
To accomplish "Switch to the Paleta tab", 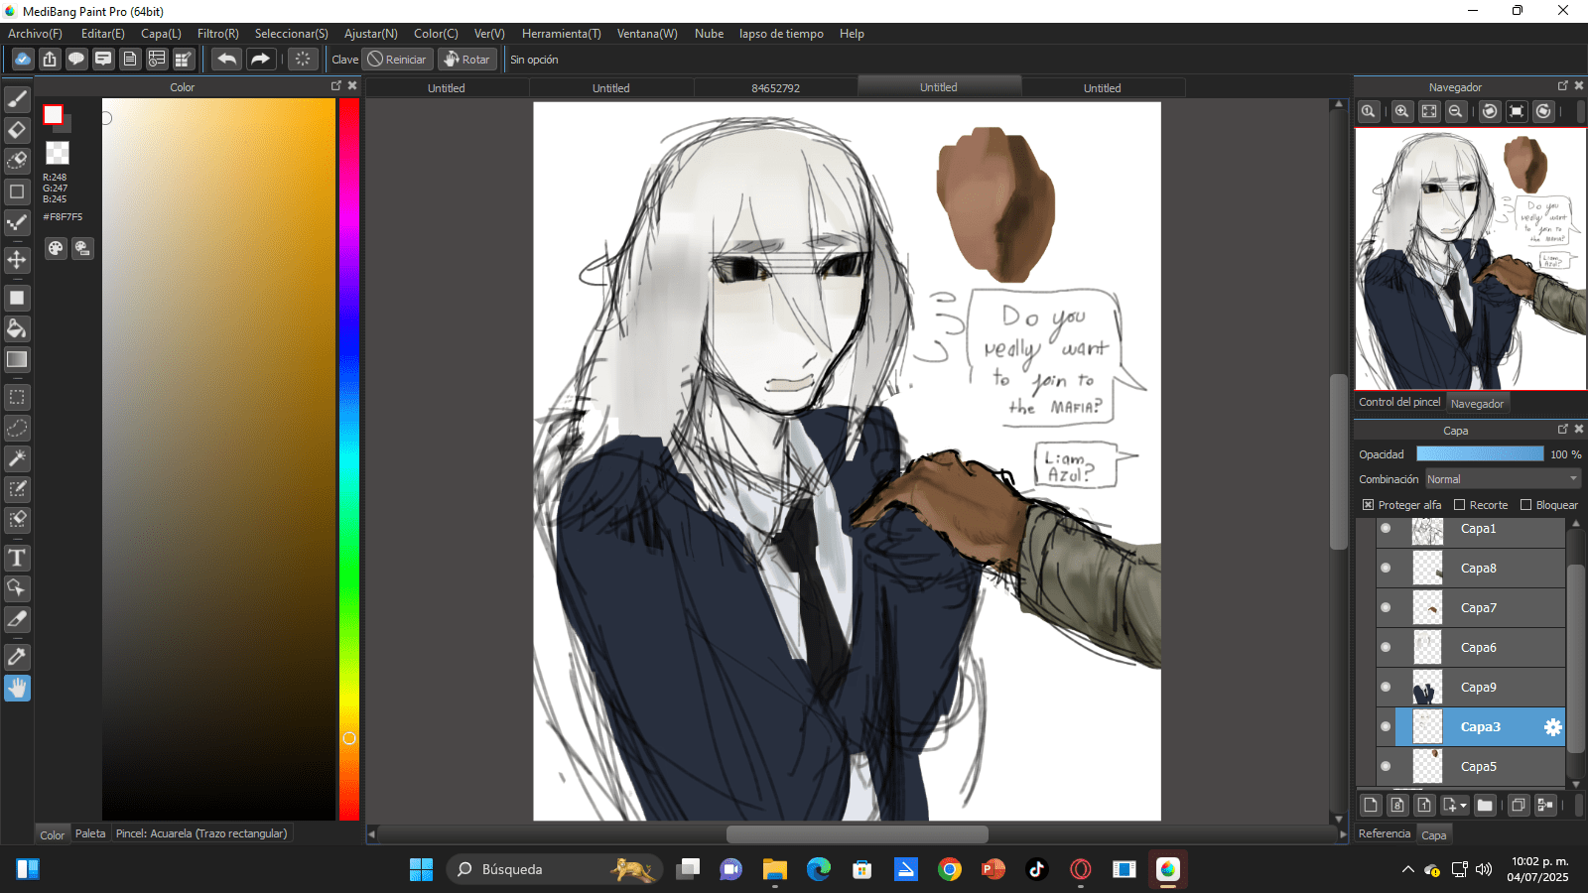I will (90, 833).
